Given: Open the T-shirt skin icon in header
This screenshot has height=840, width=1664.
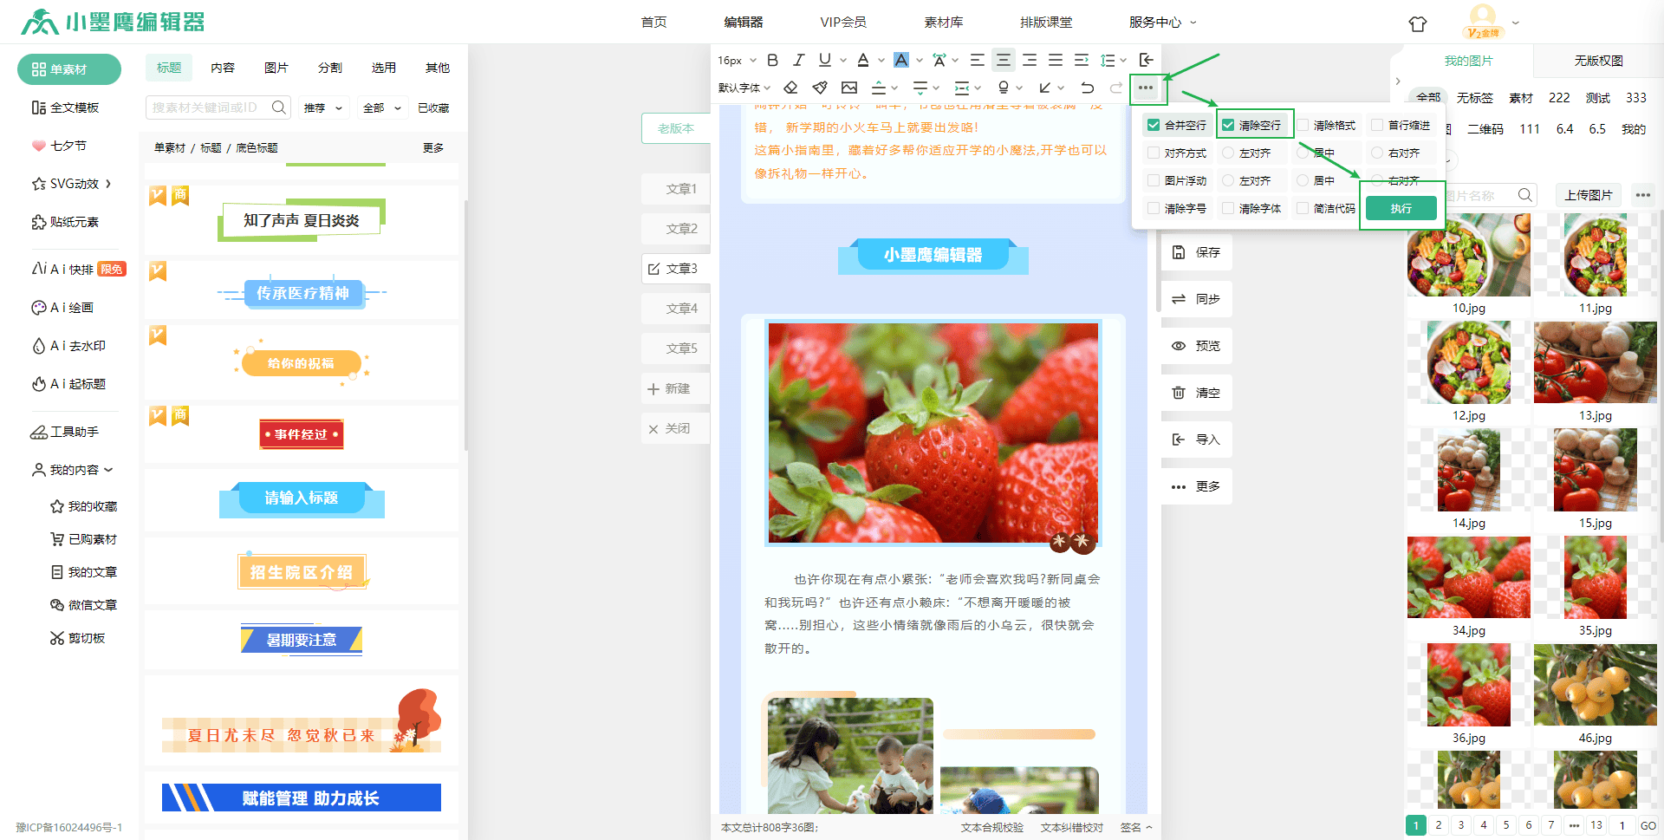Looking at the screenshot, I should click(1418, 23).
